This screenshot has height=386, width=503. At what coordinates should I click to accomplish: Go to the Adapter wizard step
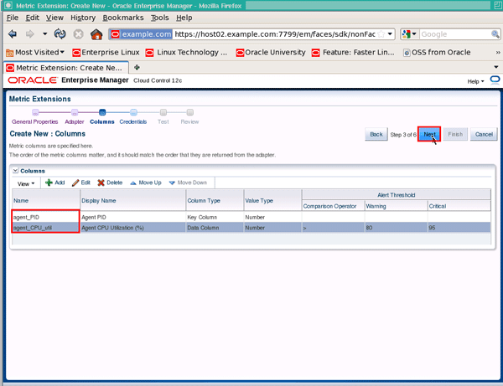coord(74,121)
